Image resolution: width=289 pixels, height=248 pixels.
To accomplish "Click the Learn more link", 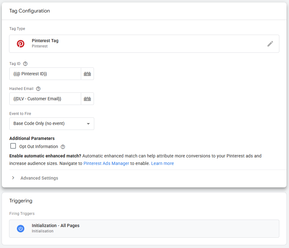I will 162,163.
